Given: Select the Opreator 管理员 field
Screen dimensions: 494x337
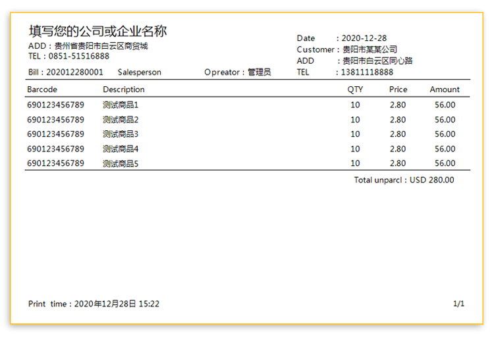Looking at the screenshot, I should [238, 72].
